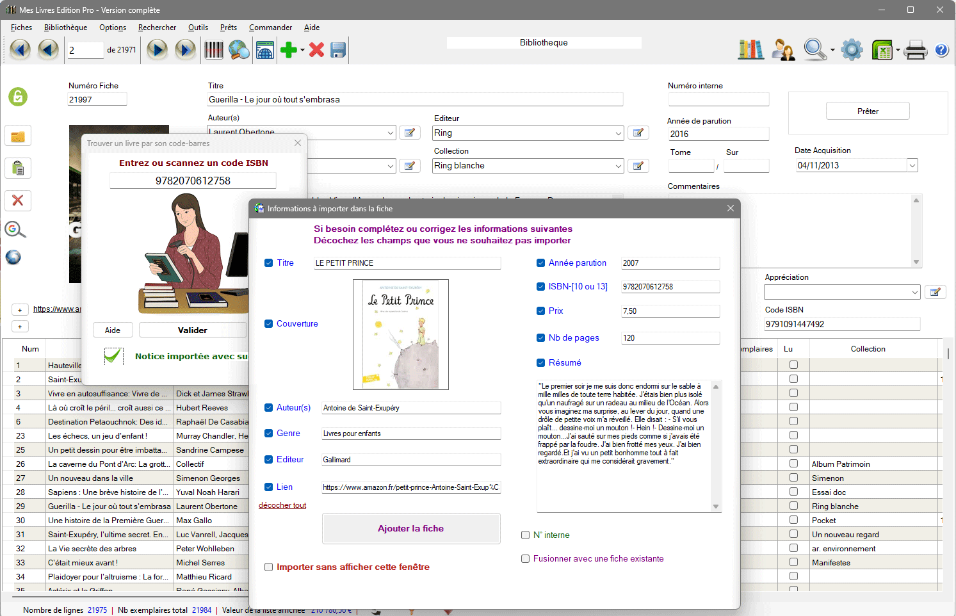Uncheck the Année parution checkbox
The height and width of the screenshot is (616, 956).
pos(541,263)
